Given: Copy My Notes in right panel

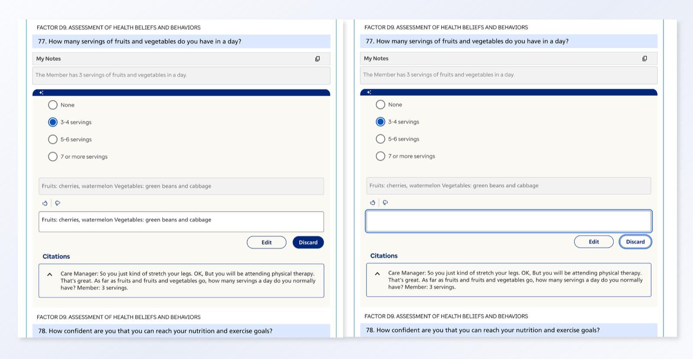Looking at the screenshot, I should coord(644,58).
